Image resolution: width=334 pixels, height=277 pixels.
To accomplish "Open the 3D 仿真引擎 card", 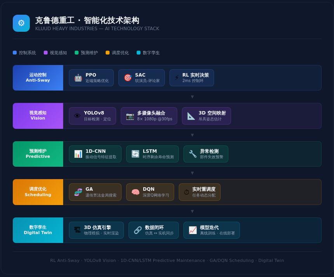I will (x=96, y=230).
